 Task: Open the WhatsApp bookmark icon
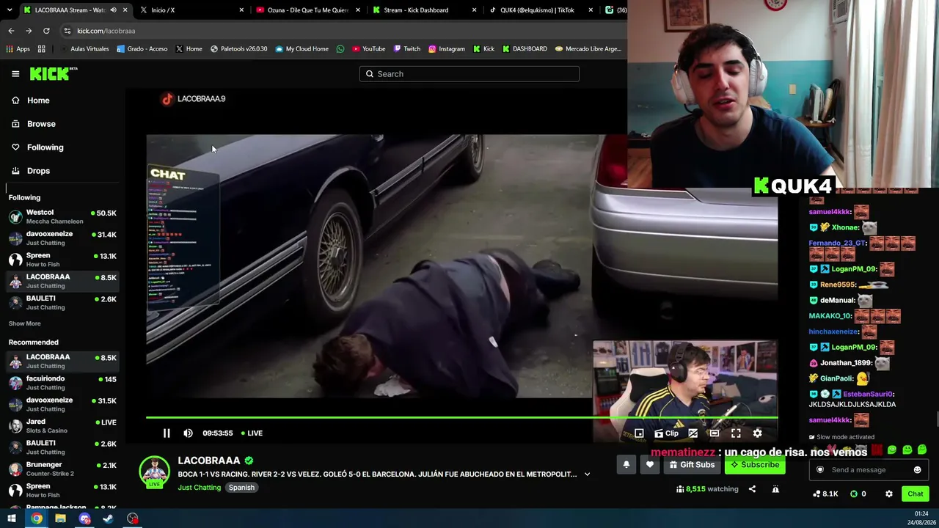[340, 49]
